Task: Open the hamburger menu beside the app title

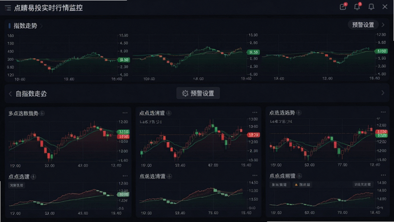Action: (8, 8)
